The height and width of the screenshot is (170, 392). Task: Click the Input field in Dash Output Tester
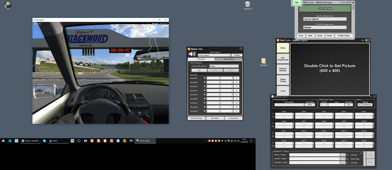point(336,105)
